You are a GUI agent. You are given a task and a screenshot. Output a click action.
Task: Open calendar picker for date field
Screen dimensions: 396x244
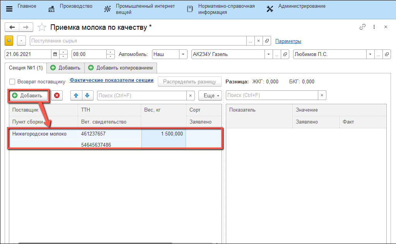pos(55,54)
